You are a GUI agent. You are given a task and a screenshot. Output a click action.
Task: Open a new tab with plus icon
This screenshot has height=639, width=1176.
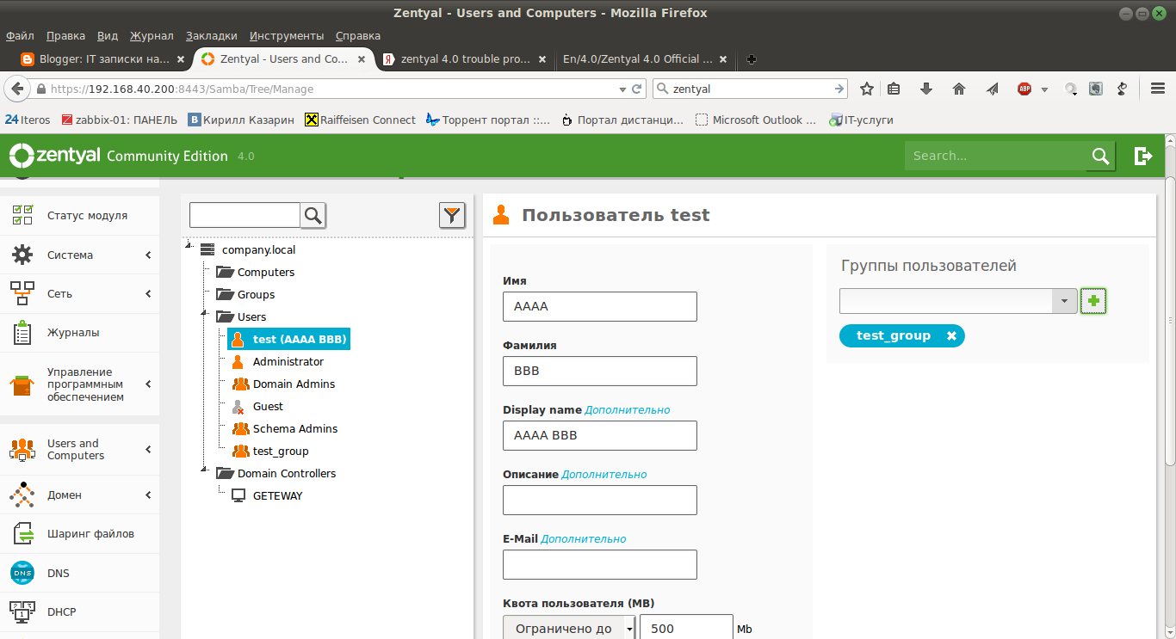(752, 59)
